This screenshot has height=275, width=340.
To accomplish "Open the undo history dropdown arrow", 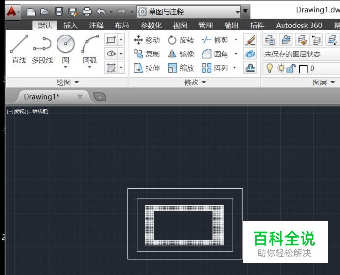I will coord(111,12).
